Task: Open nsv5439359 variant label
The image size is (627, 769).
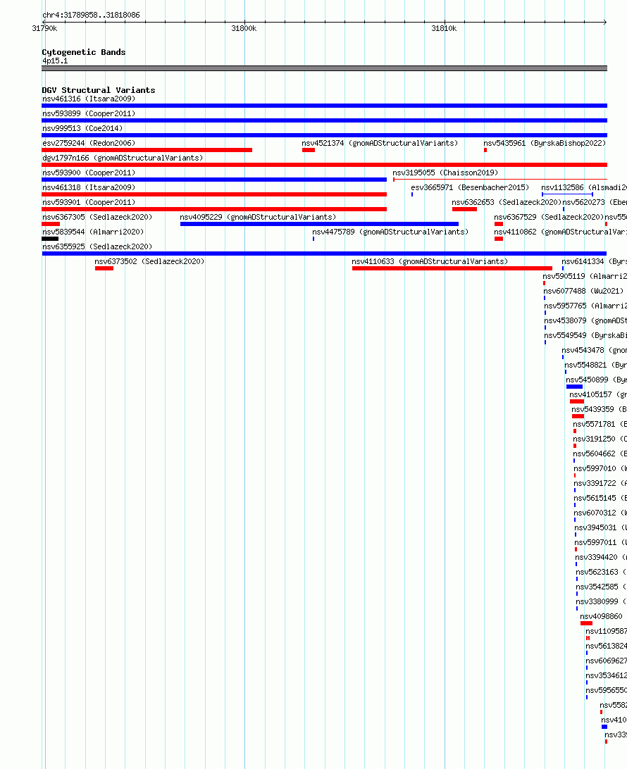Action: (599, 409)
